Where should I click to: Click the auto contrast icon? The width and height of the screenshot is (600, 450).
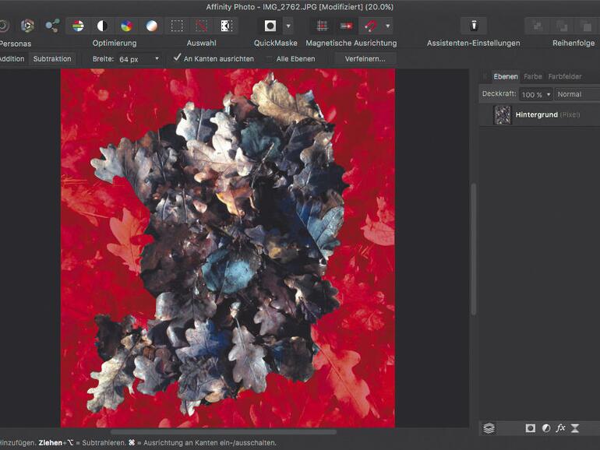coord(101,26)
